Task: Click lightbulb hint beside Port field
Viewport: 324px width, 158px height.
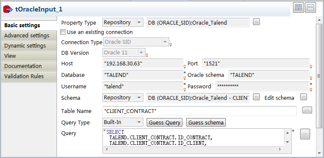Action: point(311,67)
